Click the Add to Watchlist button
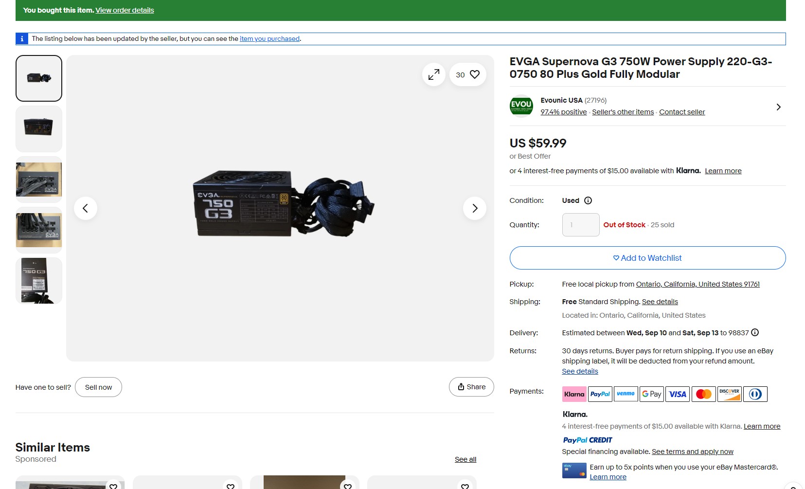Screen dimensions: 805x489 (647, 258)
